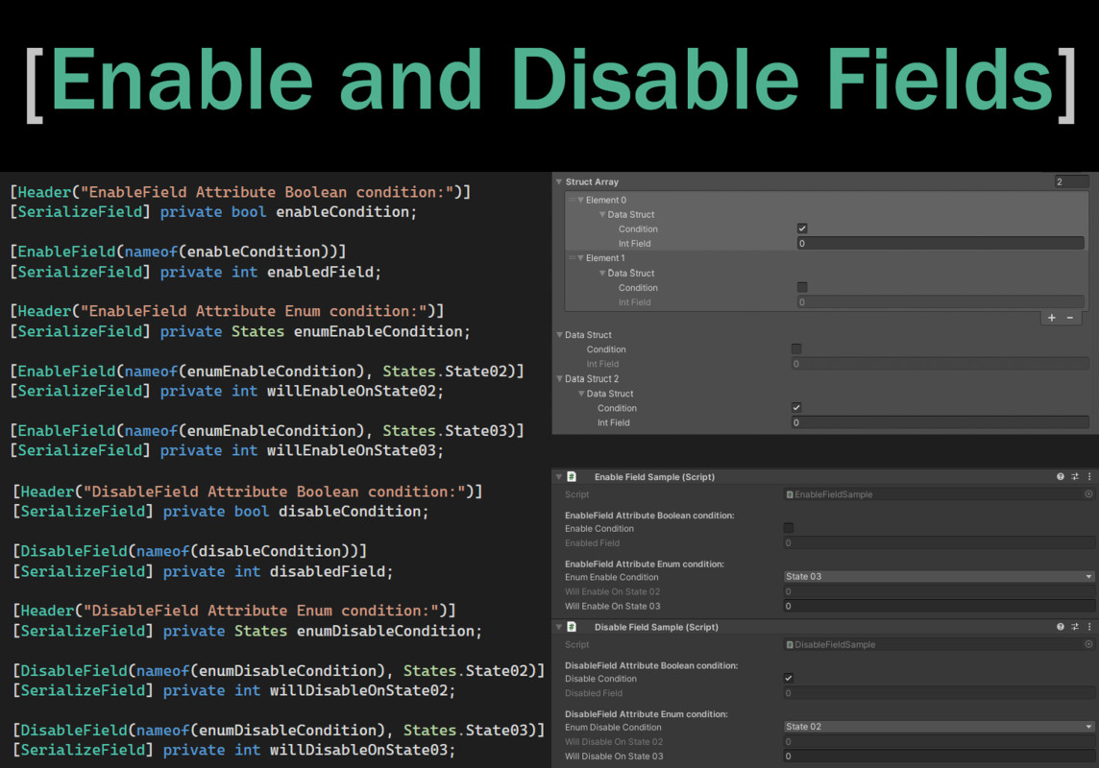Click the drag handle of Element 0
Image resolution: width=1099 pixels, height=768 pixels.
(x=572, y=201)
